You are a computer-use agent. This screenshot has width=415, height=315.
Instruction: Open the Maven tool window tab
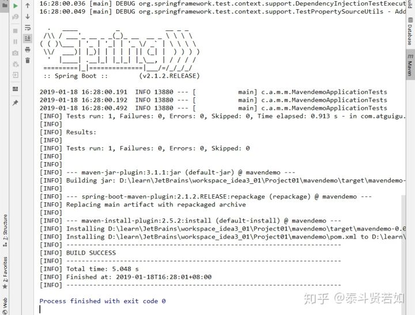click(410, 64)
